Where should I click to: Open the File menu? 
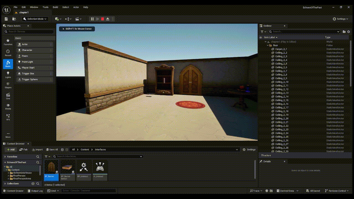pos(15,7)
